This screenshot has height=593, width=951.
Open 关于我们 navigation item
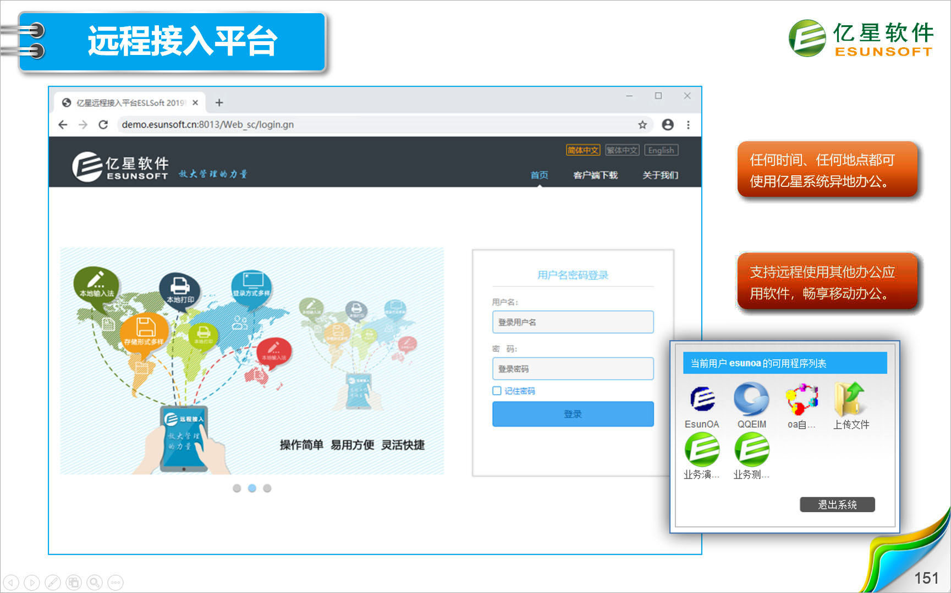tap(660, 175)
